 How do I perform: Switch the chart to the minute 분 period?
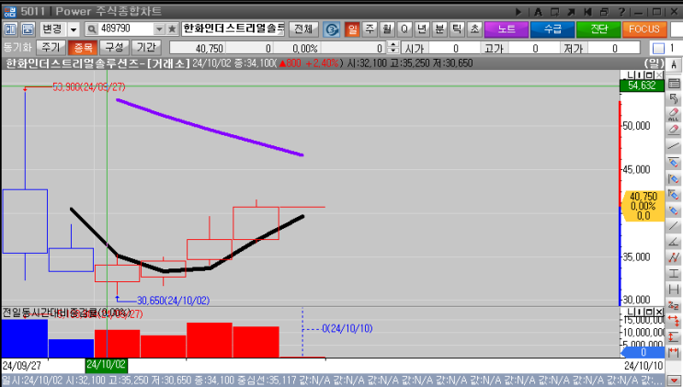coord(439,29)
